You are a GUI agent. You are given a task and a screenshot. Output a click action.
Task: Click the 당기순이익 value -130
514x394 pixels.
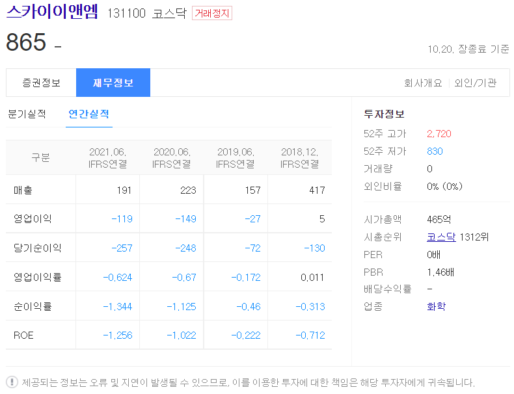click(x=314, y=248)
